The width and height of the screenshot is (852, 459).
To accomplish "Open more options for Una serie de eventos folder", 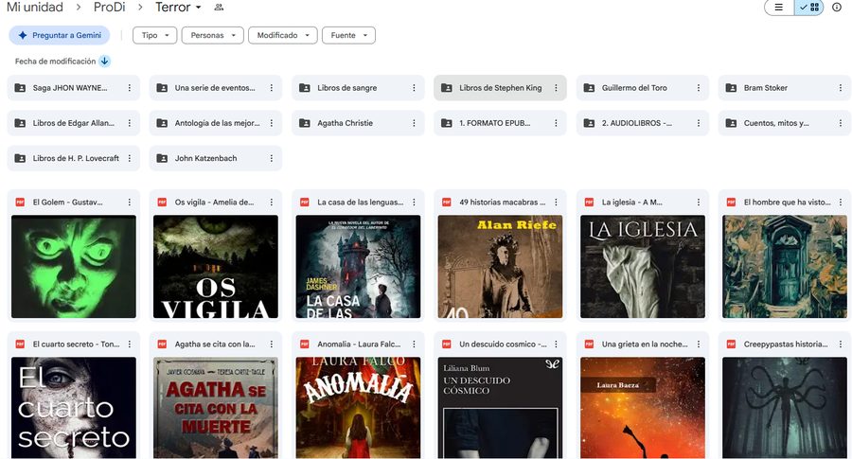I will click(271, 88).
